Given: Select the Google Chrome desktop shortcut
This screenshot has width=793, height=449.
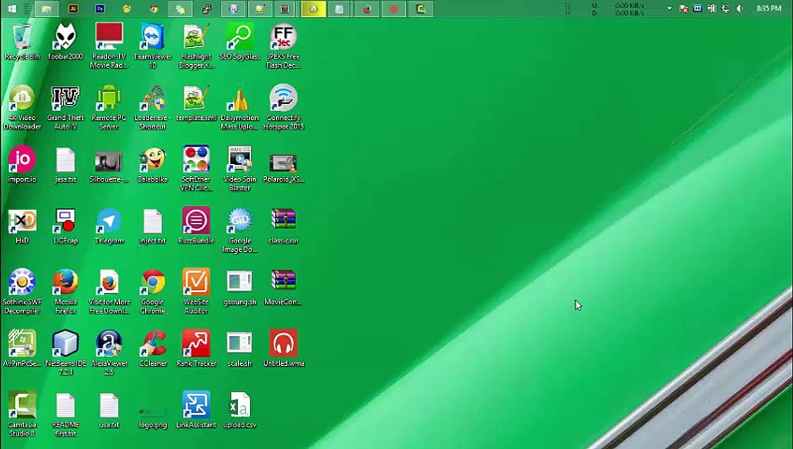Looking at the screenshot, I should 153,291.
